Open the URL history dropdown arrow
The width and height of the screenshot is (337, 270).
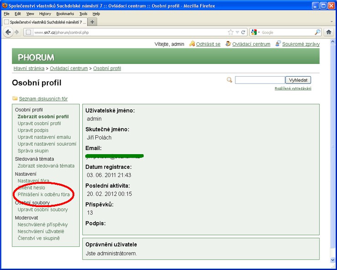tap(237, 32)
